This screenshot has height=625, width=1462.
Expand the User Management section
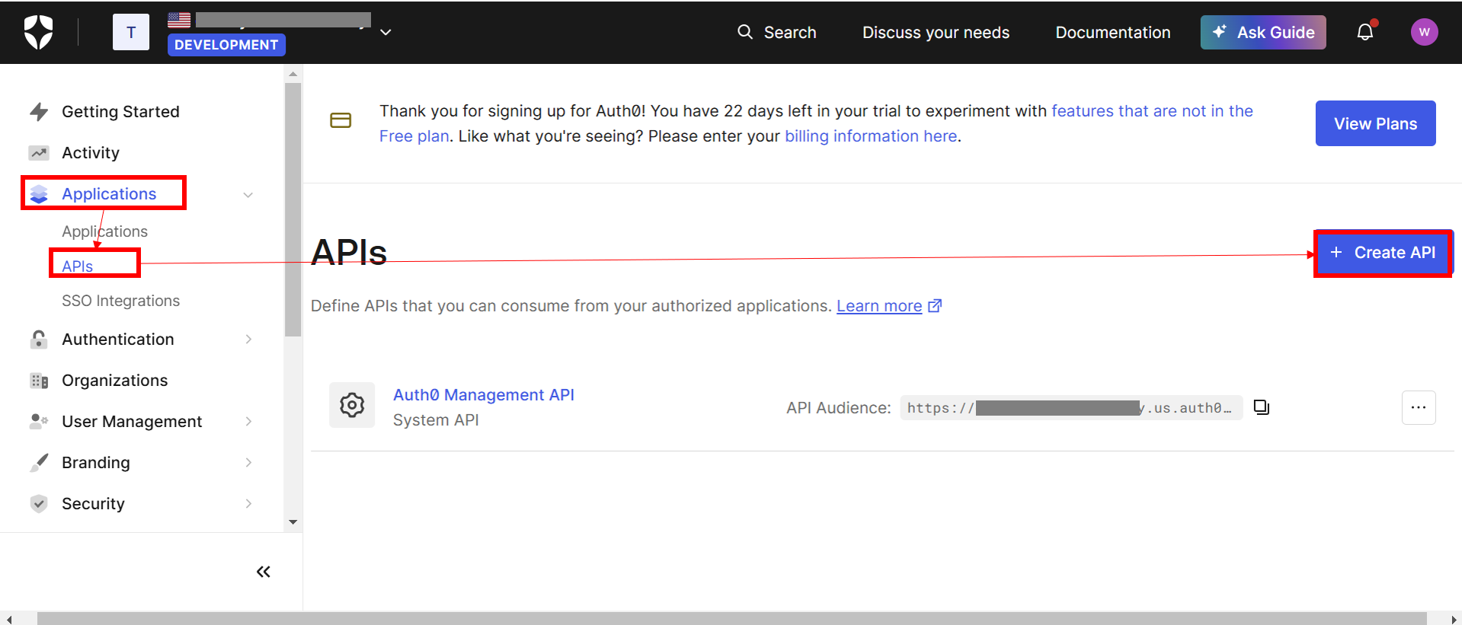tap(248, 422)
